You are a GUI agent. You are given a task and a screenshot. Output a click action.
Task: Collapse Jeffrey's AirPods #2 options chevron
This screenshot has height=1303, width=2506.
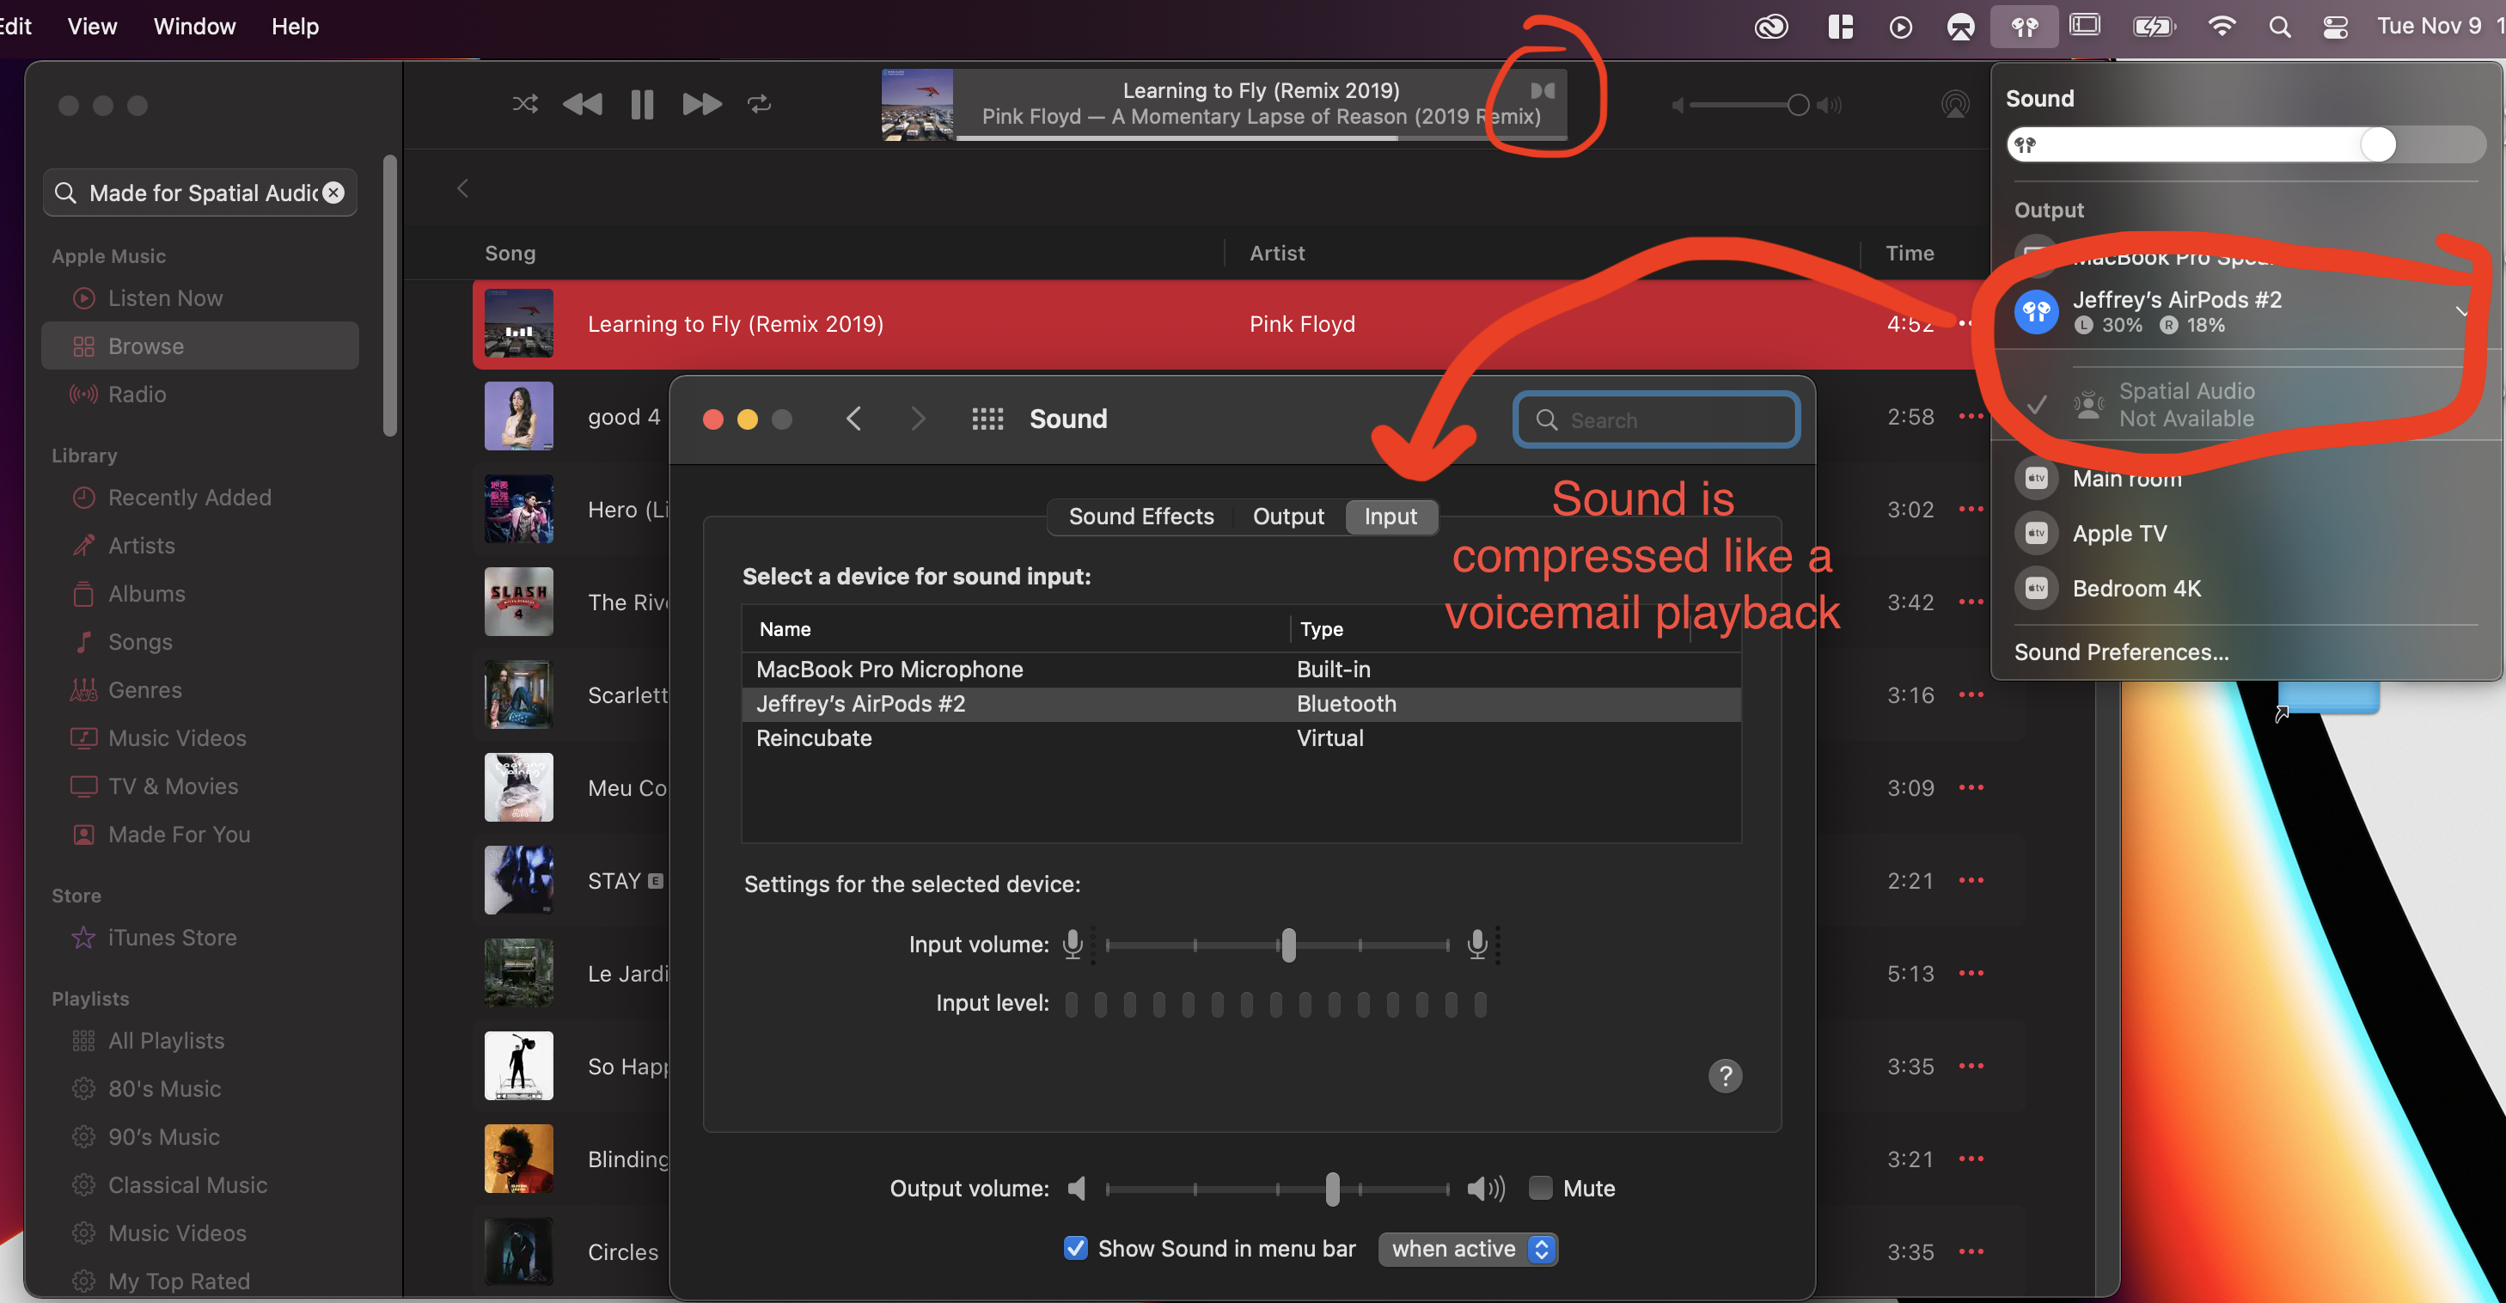point(2461,312)
